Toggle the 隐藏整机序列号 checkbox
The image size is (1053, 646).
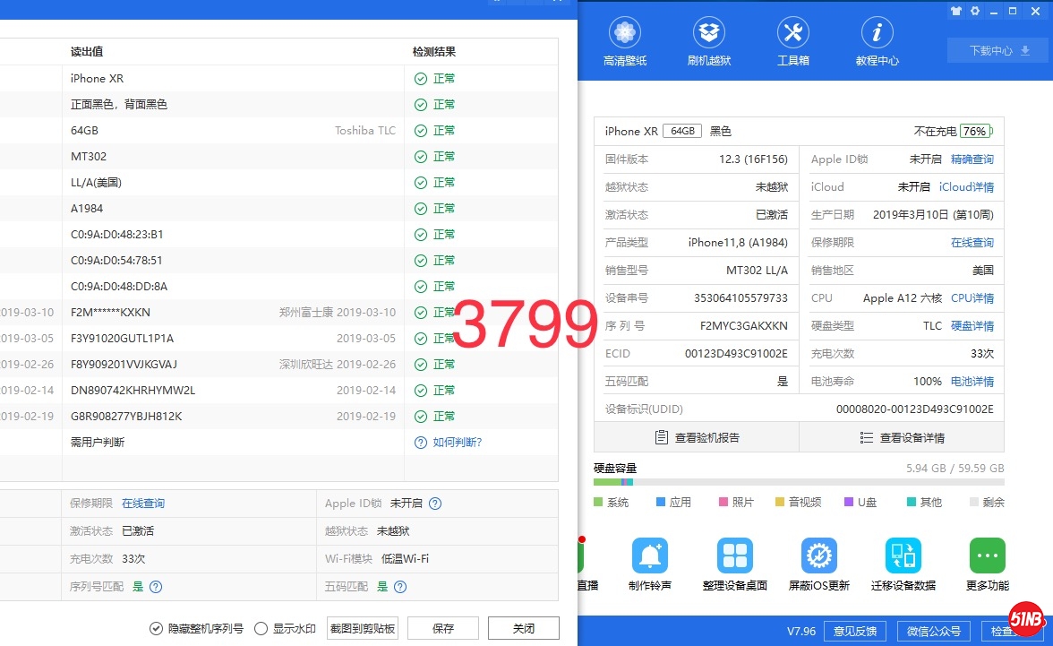tap(157, 629)
